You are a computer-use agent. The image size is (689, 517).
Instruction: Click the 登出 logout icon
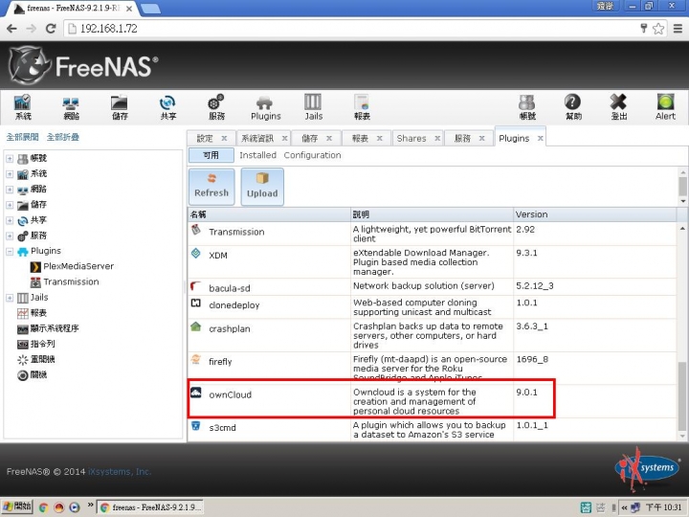pos(619,107)
